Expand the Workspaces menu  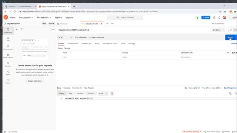coord(26,17)
